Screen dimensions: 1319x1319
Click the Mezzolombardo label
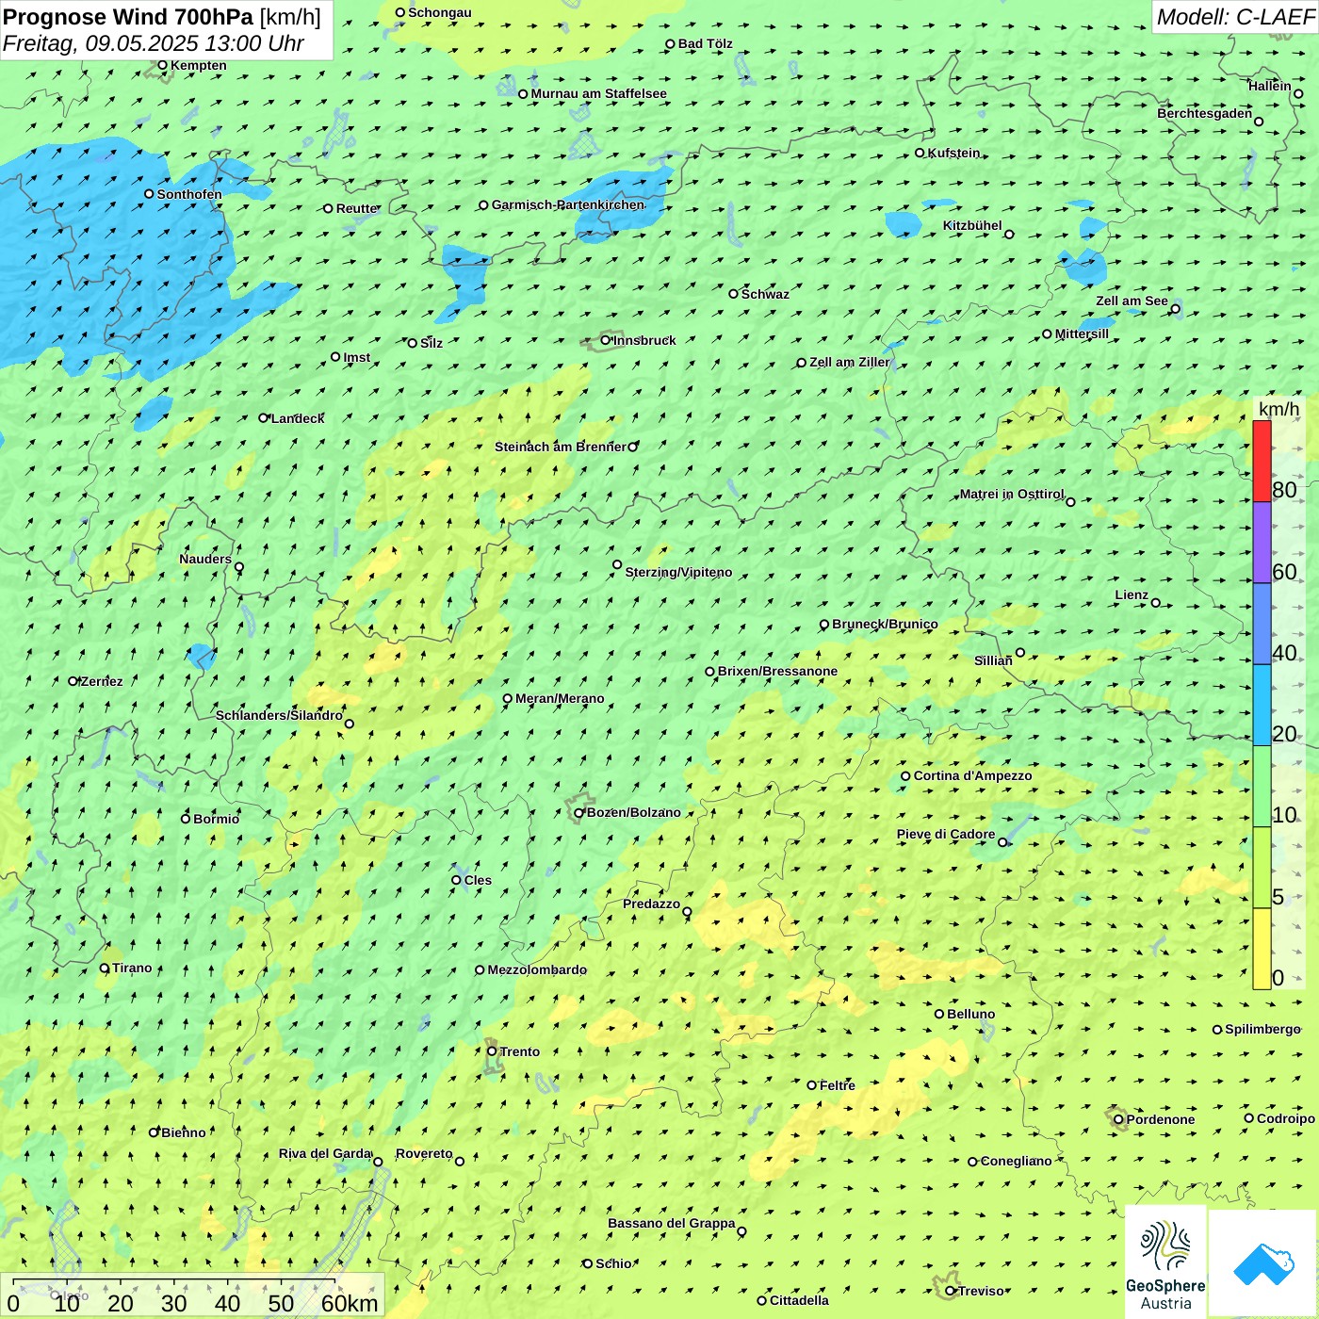pyautogui.click(x=537, y=969)
